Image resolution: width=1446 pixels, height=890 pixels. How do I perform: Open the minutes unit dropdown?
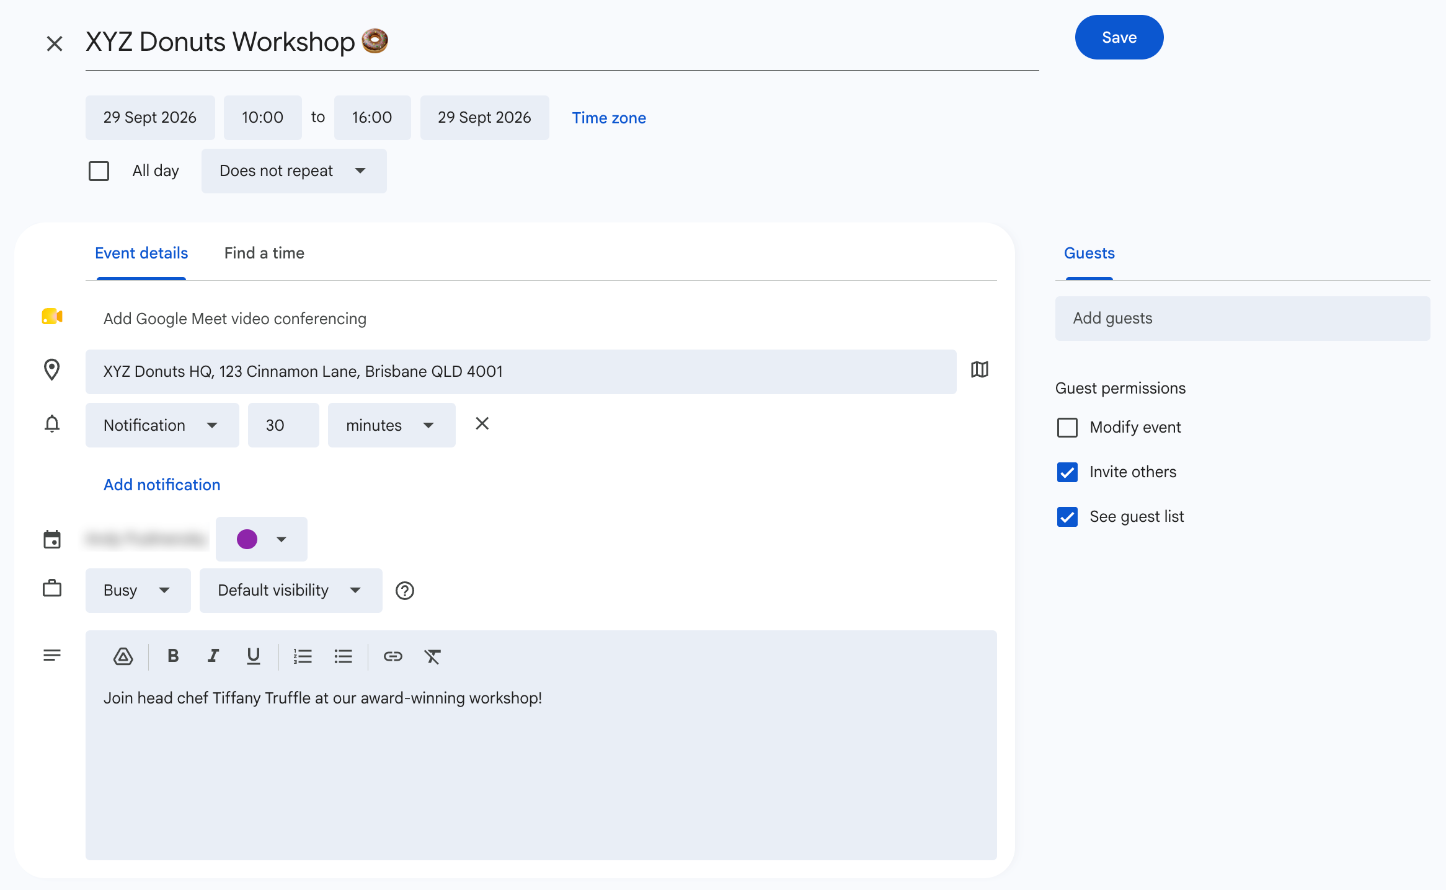[392, 425]
